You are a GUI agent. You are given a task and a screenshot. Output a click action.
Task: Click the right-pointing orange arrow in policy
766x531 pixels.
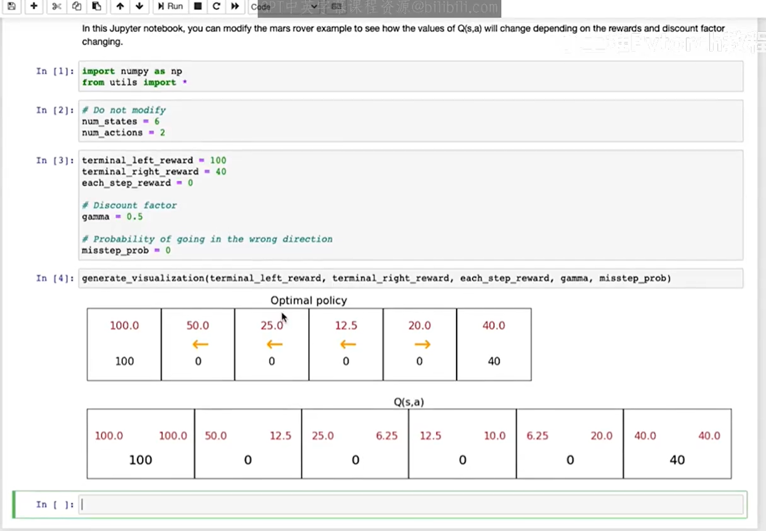click(422, 345)
